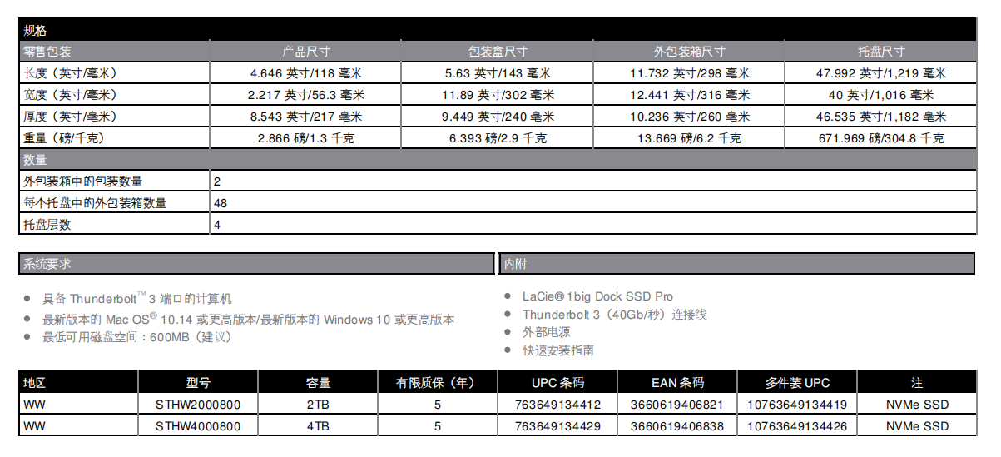Screen dimensions: 1001x457
Task: Select the 产品尺寸 column header
Action: (305, 52)
